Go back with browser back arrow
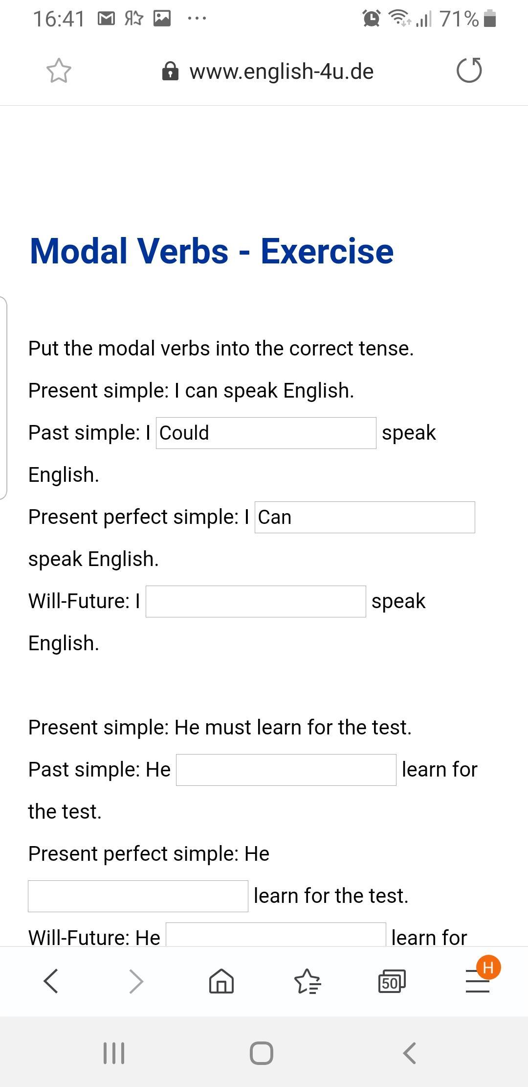 [51, 981]
